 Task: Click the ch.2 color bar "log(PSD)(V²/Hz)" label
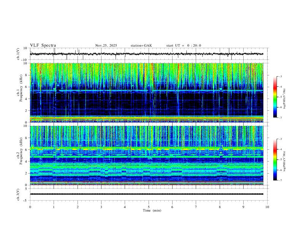(285, 161)
